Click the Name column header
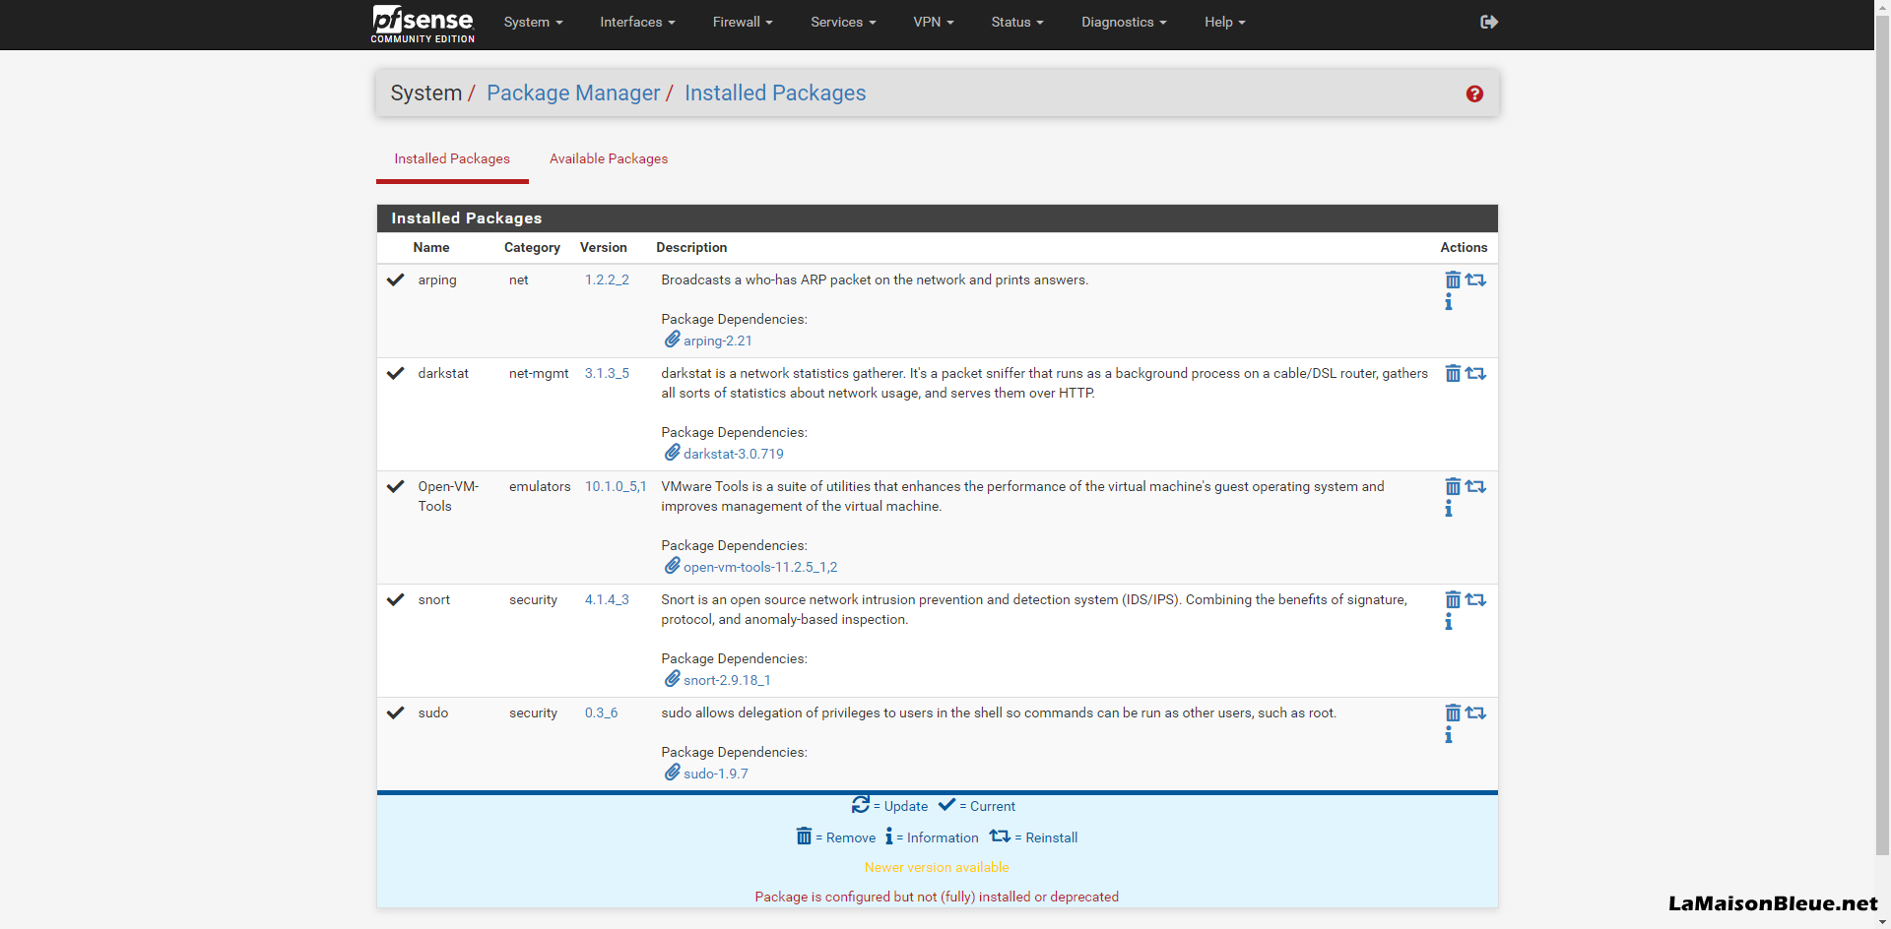Viewport: 1891px width, 929px height. [x=431, y=248]
